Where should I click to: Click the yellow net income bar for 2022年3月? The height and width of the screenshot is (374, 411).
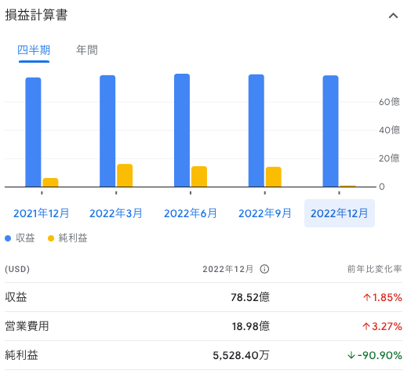(x=125, y=176)
